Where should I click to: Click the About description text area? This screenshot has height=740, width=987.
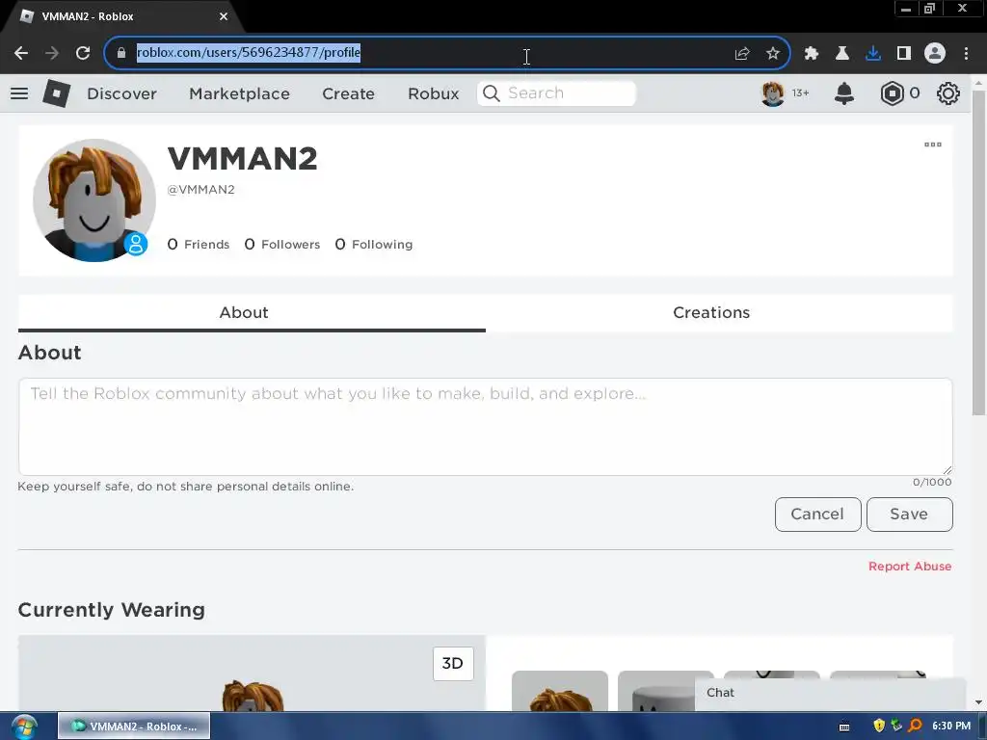(x=486, y=427)
